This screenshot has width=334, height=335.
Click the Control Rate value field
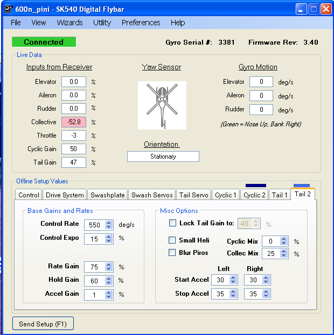point(95,225)
